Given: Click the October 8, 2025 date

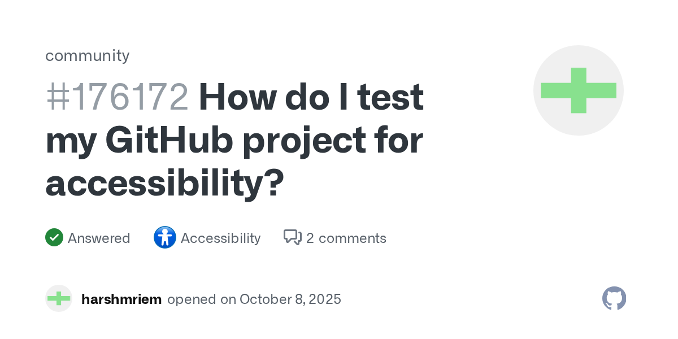Looking at the screenshot, I should click(x=290, y=299).
